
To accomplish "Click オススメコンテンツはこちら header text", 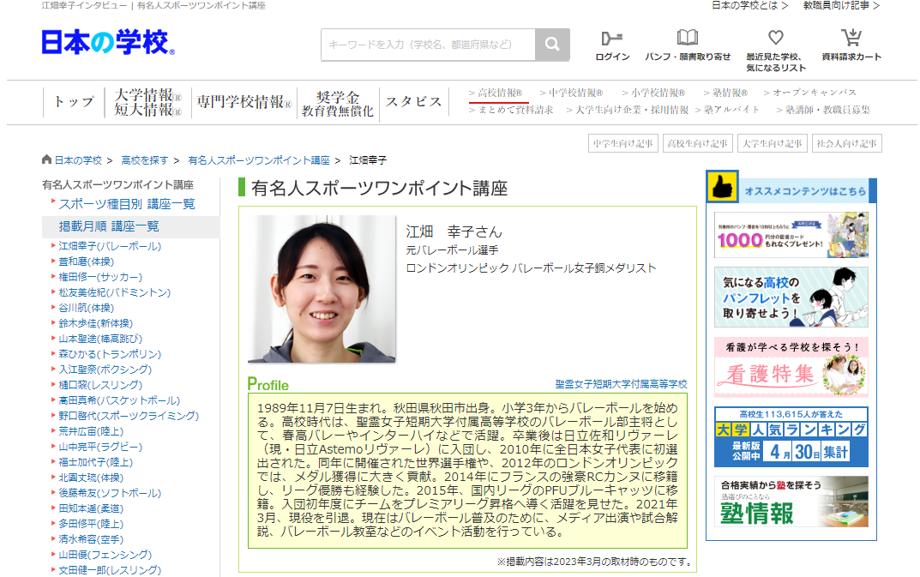I will tap(805, 191).
